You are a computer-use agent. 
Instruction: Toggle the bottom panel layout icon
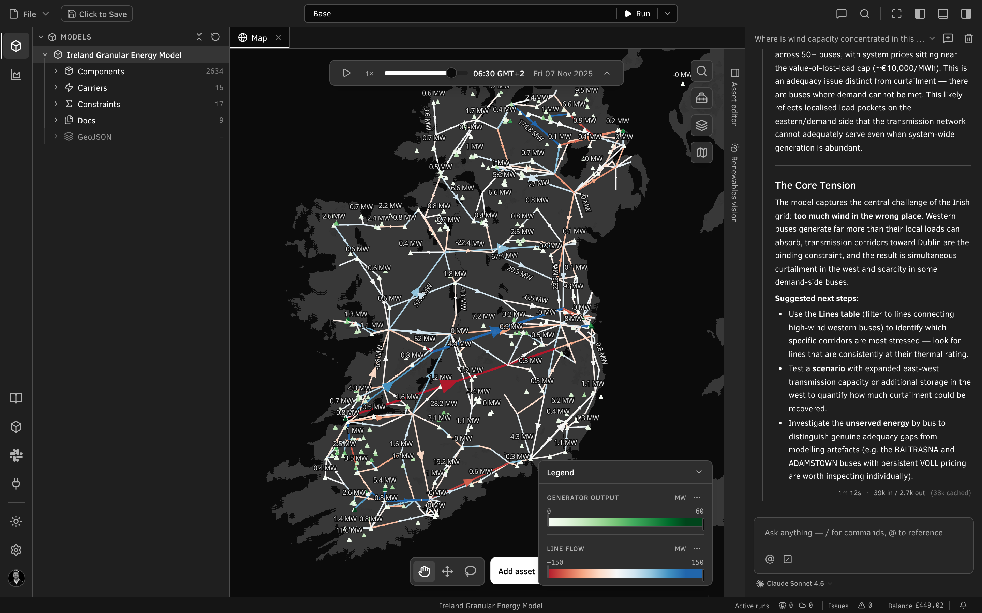tap(943, 14)
